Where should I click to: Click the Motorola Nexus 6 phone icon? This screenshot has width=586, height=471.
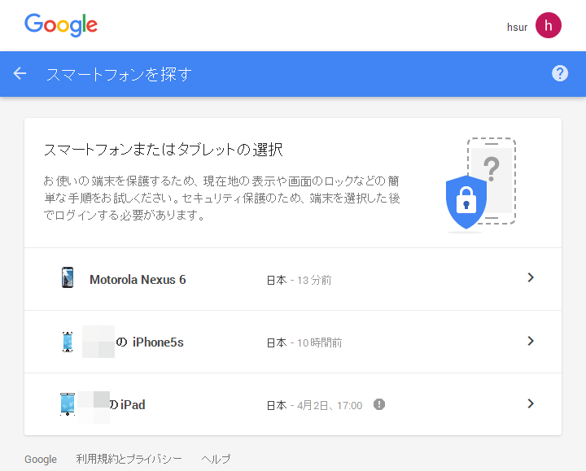pos(68,278)
